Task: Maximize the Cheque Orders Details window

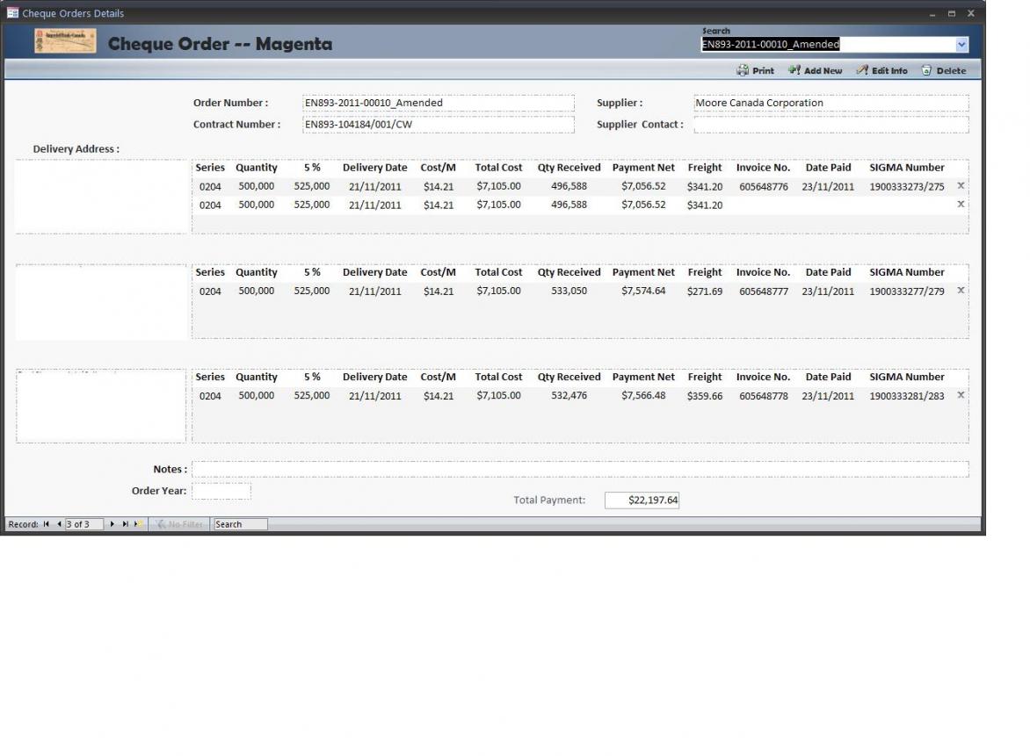Action: point(951,14)
